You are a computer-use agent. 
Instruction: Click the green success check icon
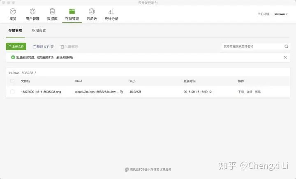coord(13,57)
